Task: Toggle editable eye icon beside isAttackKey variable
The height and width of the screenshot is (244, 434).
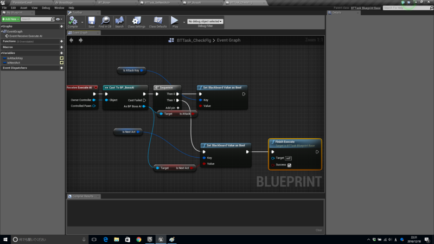Action: 61,58
